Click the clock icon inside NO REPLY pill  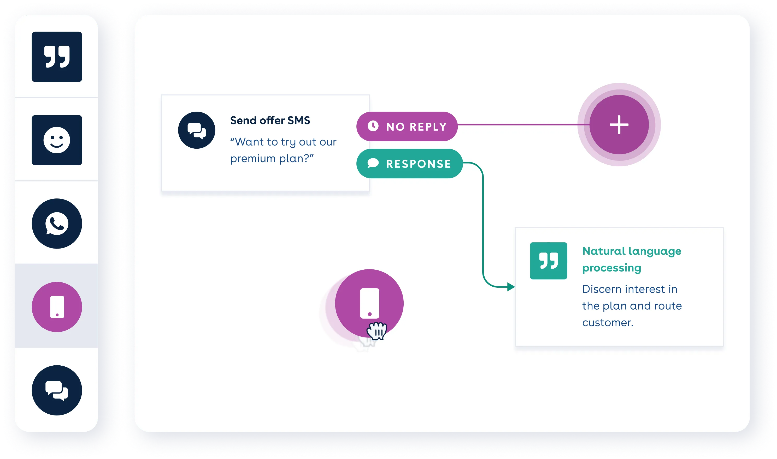click(373, 126)
